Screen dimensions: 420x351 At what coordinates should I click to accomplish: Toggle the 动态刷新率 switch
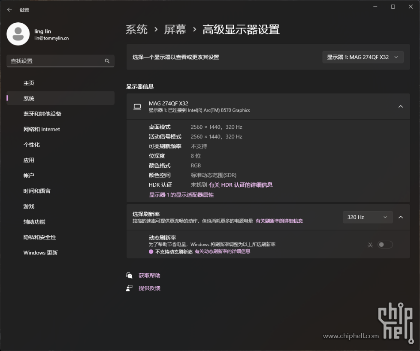[385, 245]
